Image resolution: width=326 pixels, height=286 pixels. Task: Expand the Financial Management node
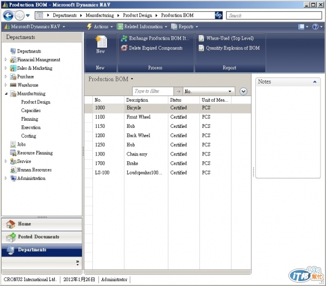pyautogui.click(x=6, y=60)
